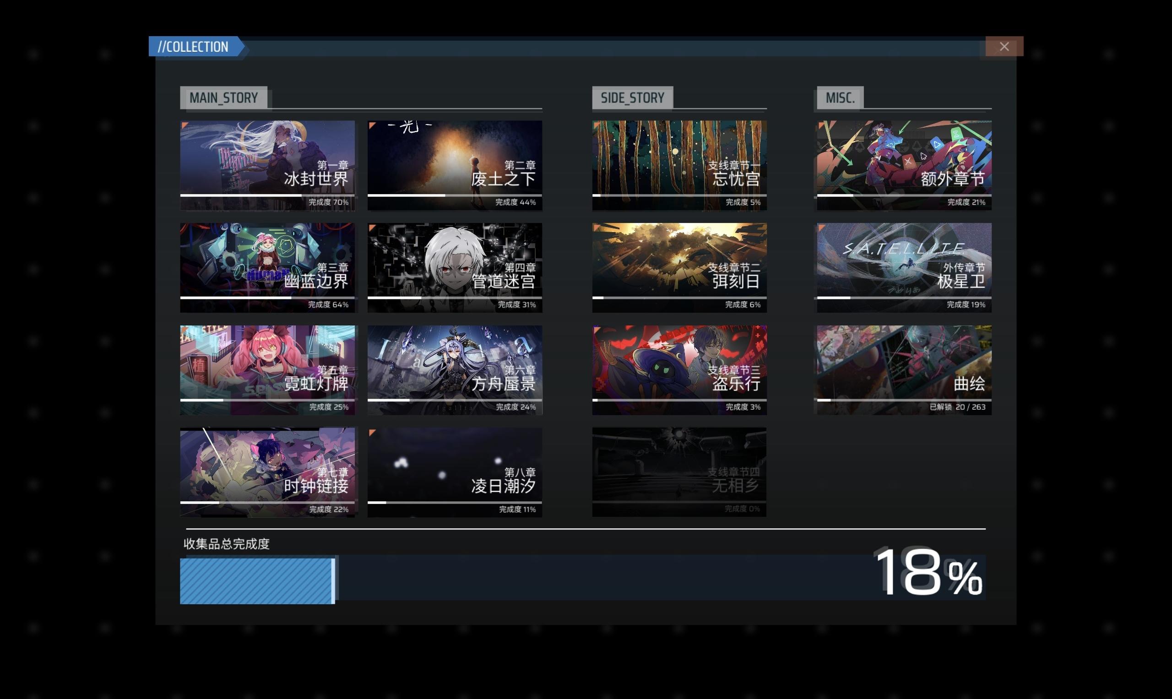The image size is (1172, 699).
Task: Open chapter eight 凌日潮汐 card
Action: click(x=455, y=472)
